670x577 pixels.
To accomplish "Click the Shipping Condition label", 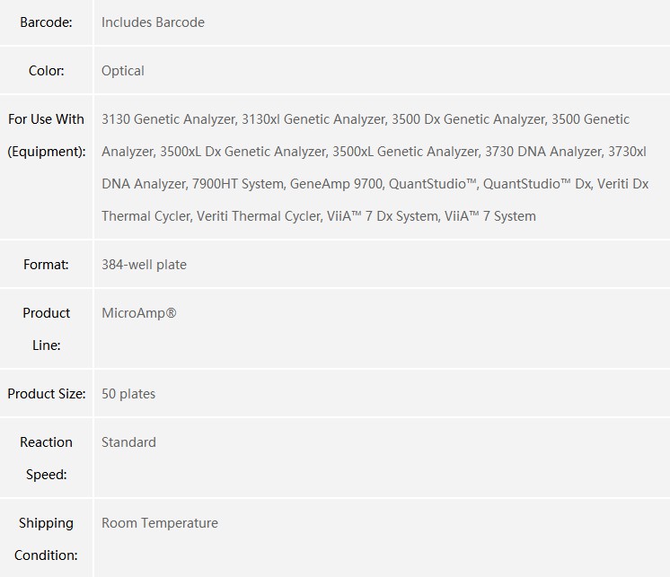I will (x=46, y=538).
